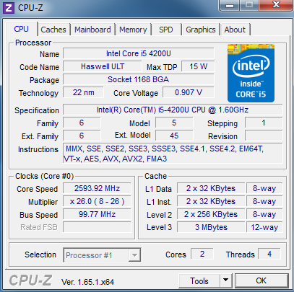Click the L1 Data 8-way associativity value
Screen dimensions: 294x292
click(x=264, y=188)
